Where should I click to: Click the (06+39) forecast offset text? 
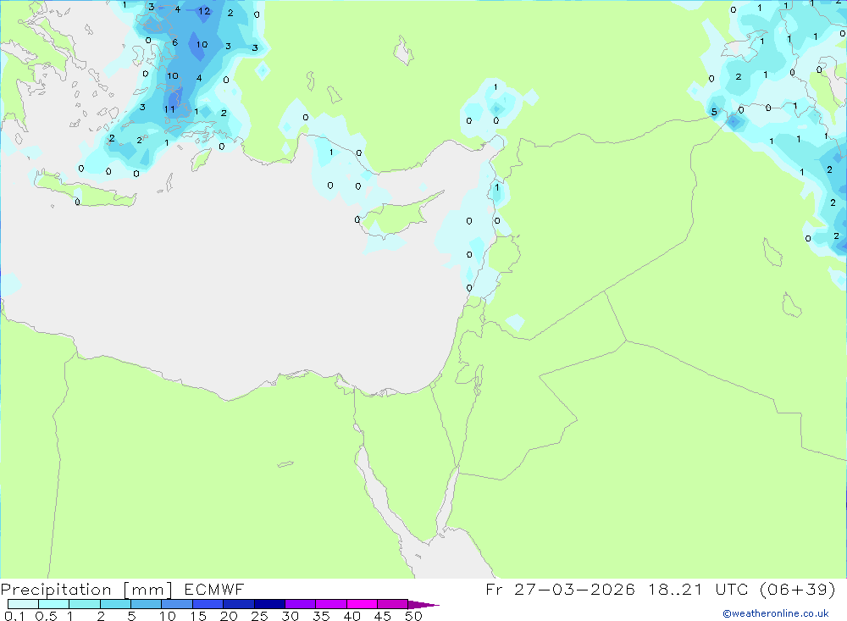click(x=797, y=589)
